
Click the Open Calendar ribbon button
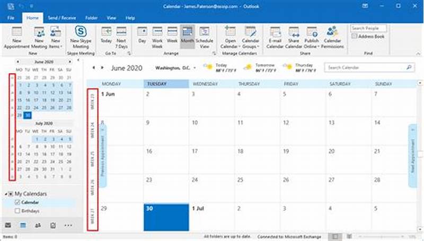(x=231, y=38)
